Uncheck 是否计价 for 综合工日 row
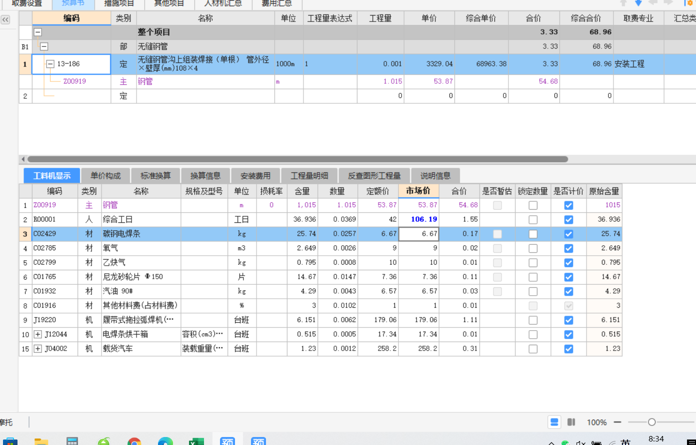Viewport: 696px width, 445px height. (x=568, y=220)
